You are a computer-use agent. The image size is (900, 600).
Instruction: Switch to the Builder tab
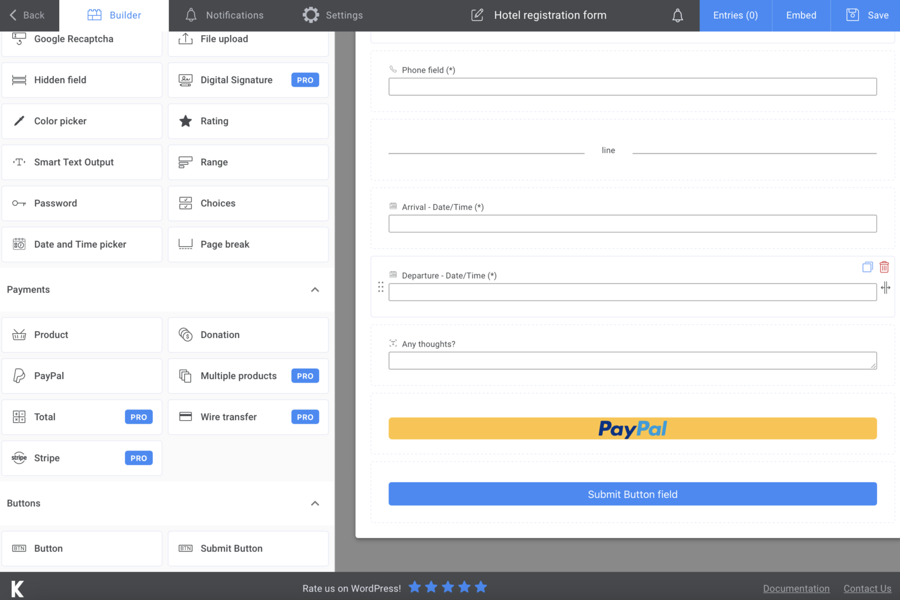[x=115, y=15]
